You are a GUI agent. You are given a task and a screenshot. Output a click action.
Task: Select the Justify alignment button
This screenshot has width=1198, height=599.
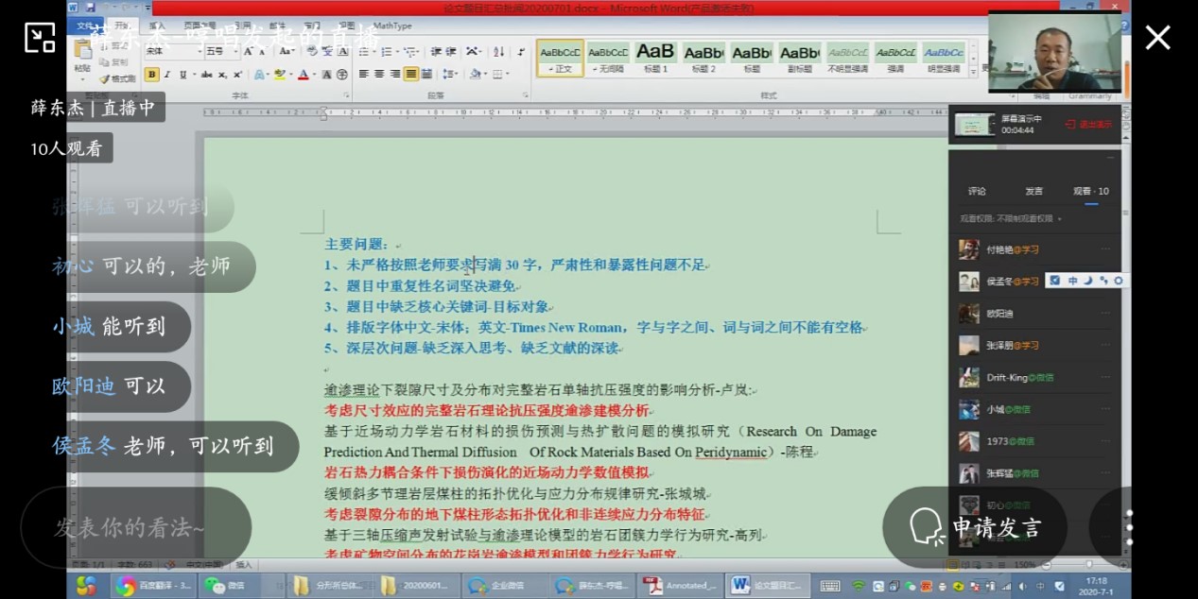411,75
